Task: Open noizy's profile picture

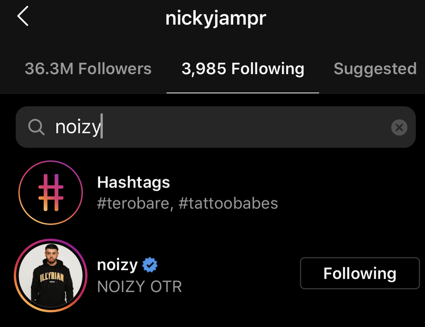Action: pos(51,276)
